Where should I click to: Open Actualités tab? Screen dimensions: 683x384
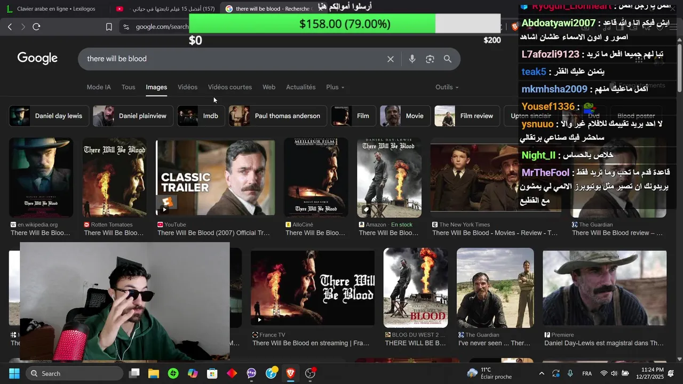[301, 87]
